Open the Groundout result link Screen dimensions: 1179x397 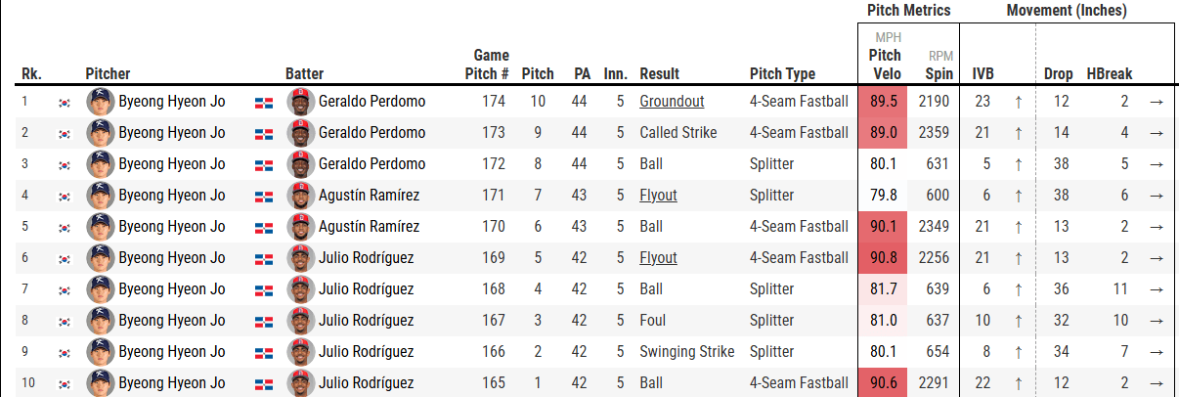point(672,102)
